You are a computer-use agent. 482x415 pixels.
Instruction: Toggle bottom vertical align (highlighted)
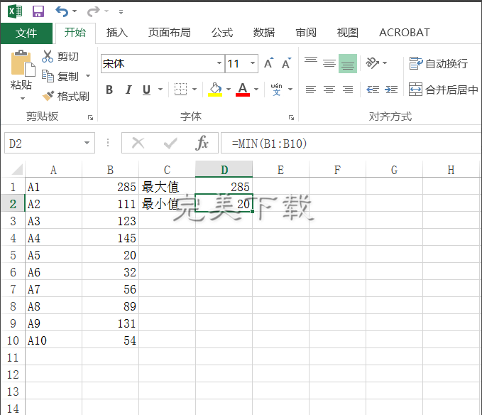tap(348, 63)
